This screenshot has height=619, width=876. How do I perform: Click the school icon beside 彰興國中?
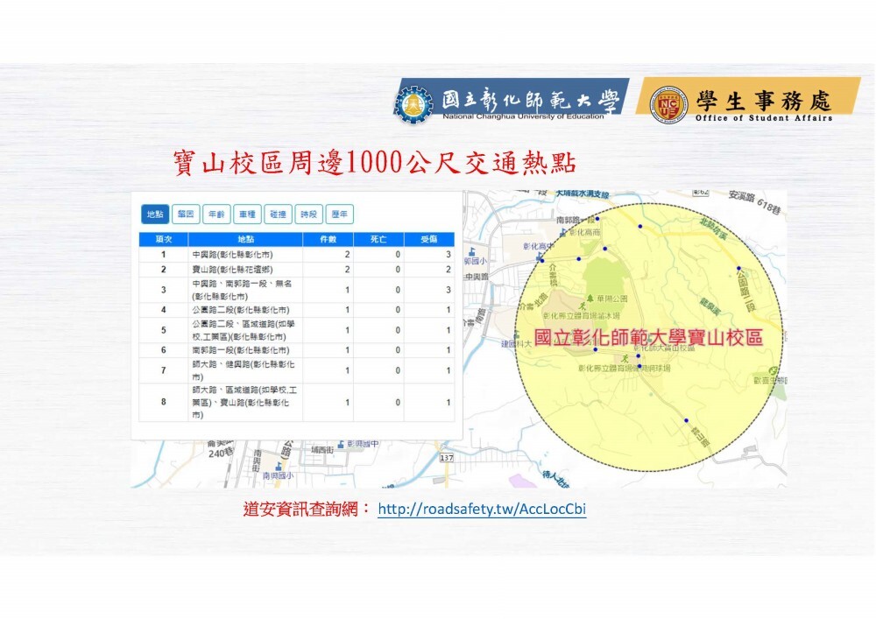[x=340, y=444]
